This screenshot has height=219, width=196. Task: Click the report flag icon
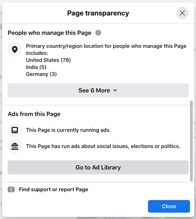[11, 190]
